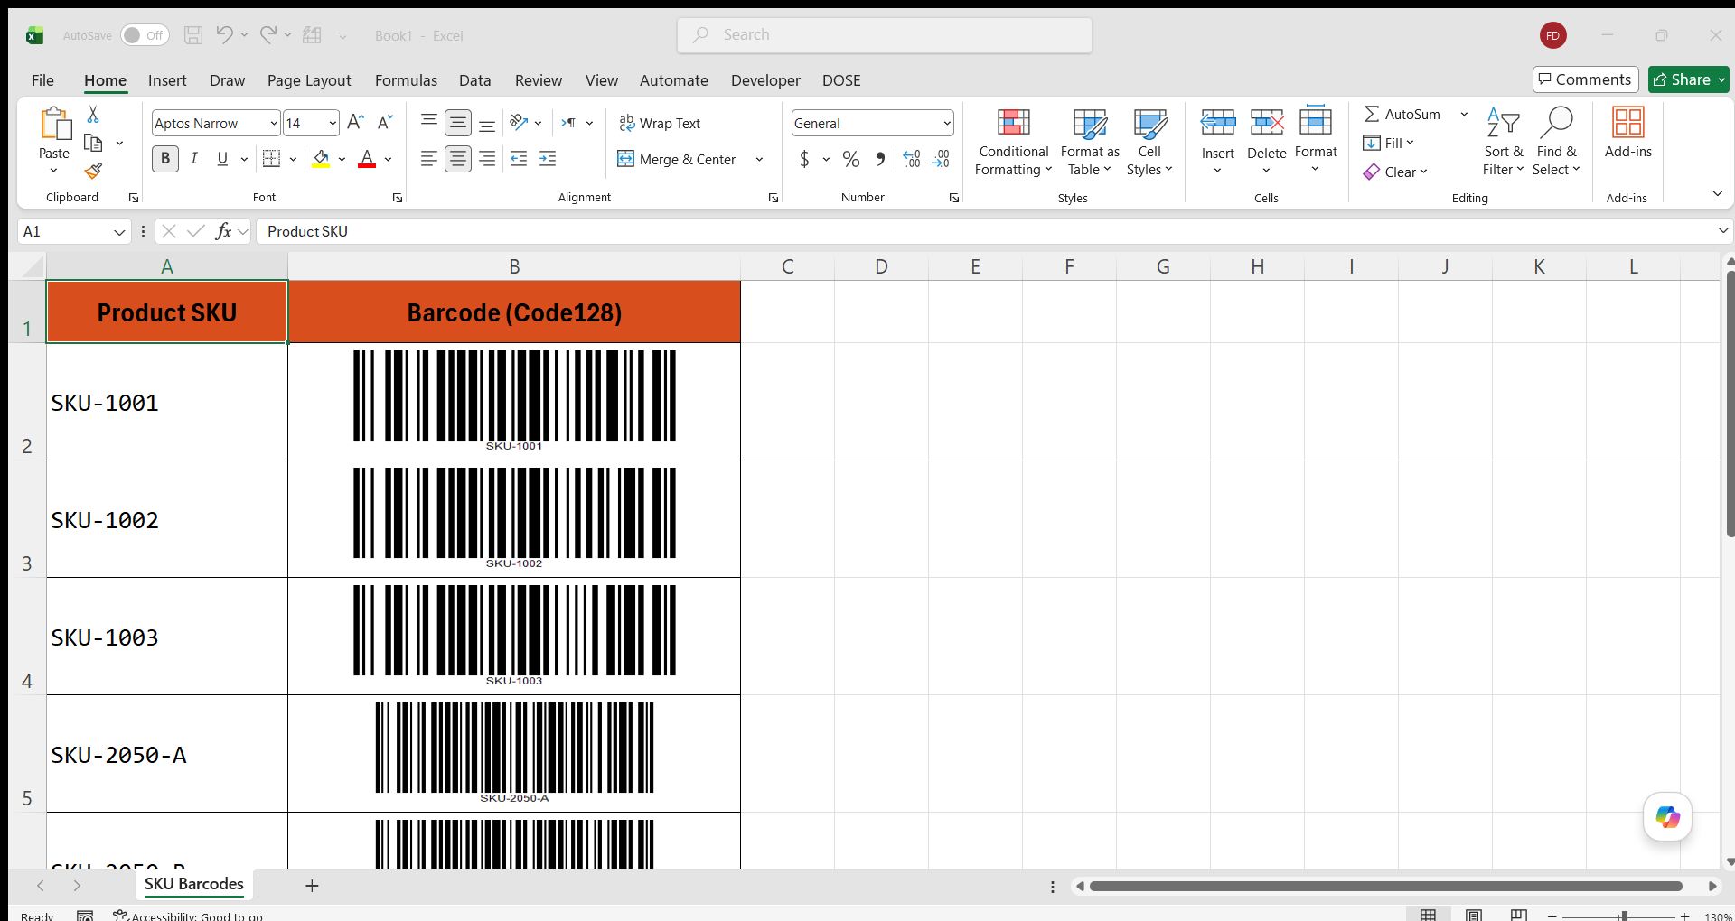Image resolution: width=1735 pixels, height=921 pixels.
Task: Switch to the Developer tab
Action: point(765,80)
